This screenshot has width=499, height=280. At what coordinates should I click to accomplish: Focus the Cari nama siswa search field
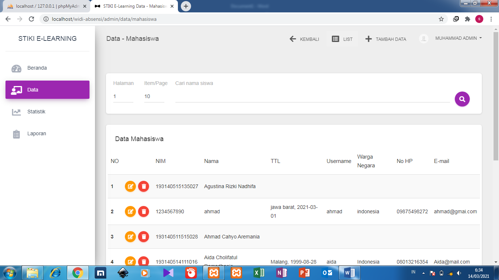point(313,97)
